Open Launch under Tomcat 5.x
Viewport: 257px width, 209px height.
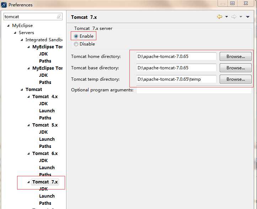[47, 139]
